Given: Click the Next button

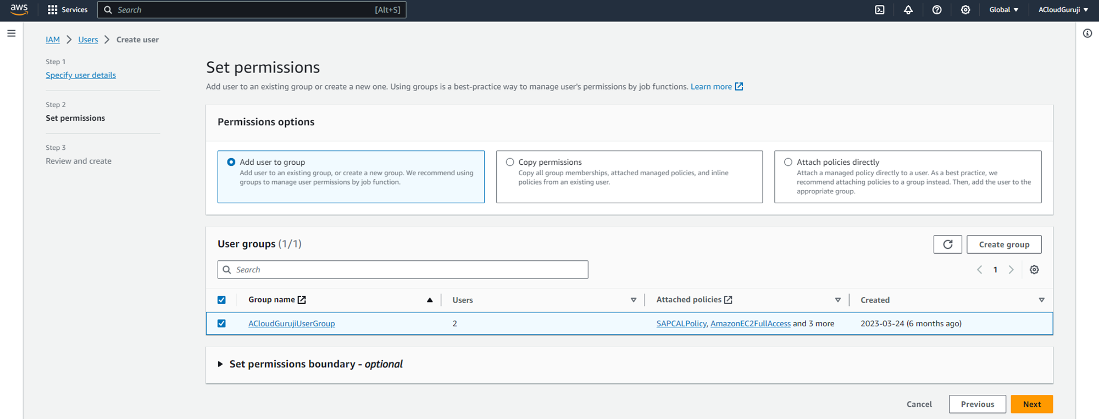Looking at the screenshot, I should point(1031,404).
